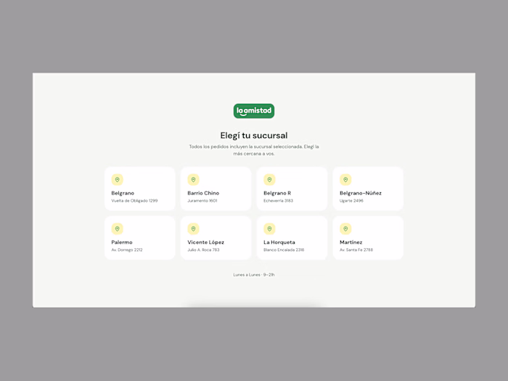The height and width of the screenshot is (381, 508).
Task: Click the location pin icon for Vicente López
Action: 194,229
